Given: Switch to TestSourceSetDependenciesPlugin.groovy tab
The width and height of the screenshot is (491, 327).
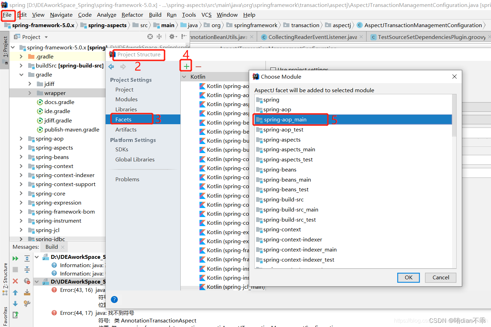Looking at the screenshot, I should (428, 37).
